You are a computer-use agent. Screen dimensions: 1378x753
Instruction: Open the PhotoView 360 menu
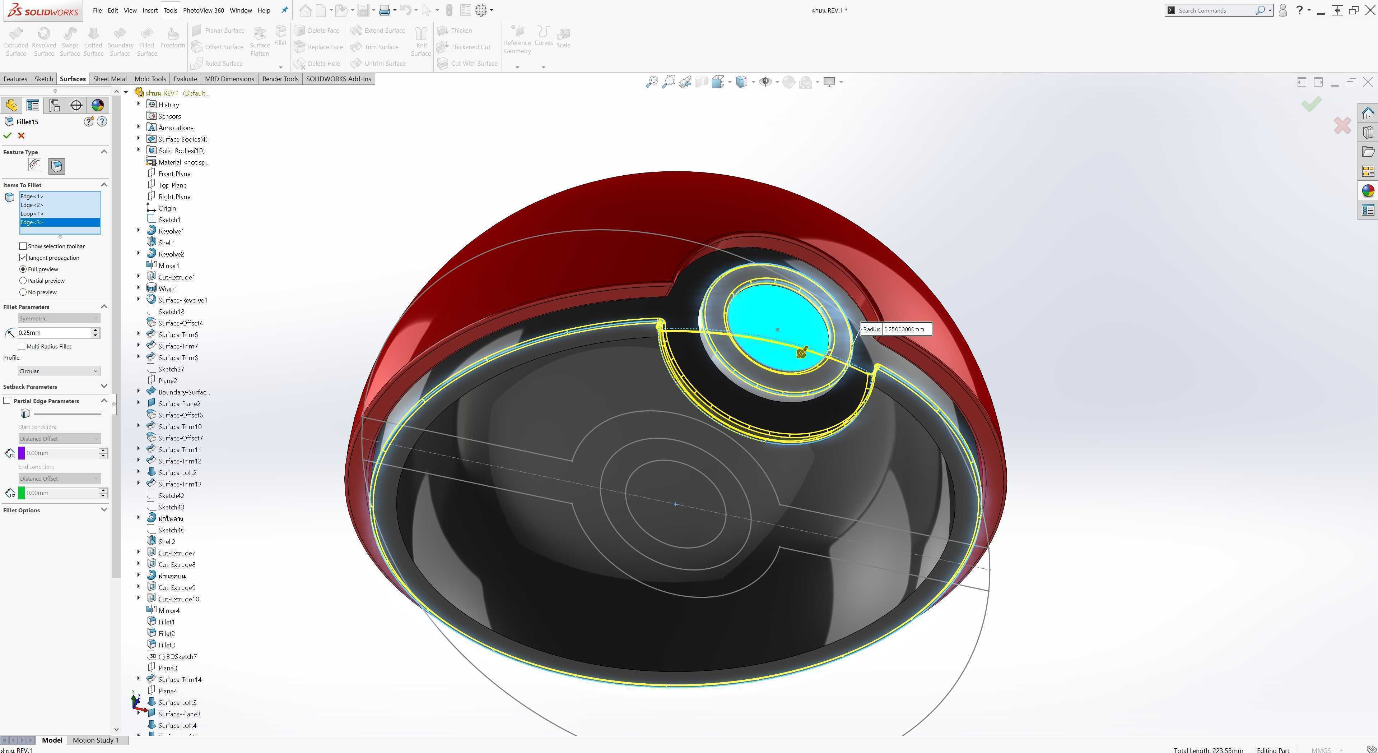coord(203,10)
